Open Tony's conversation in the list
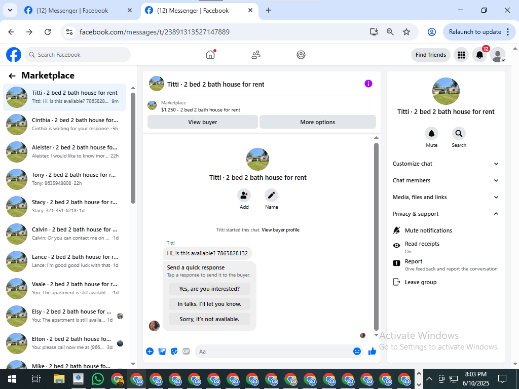The height and width of the screenshot is (389, 519). coord(64,179)
